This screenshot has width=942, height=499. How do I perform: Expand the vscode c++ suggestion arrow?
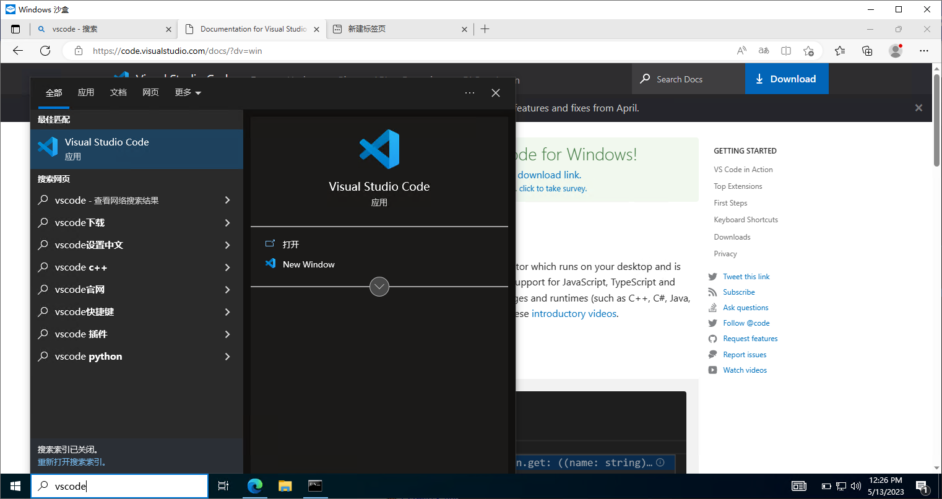(x=227, y=267)
